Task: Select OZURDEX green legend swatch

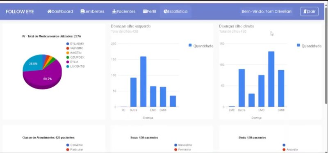Action: point(68,57)
